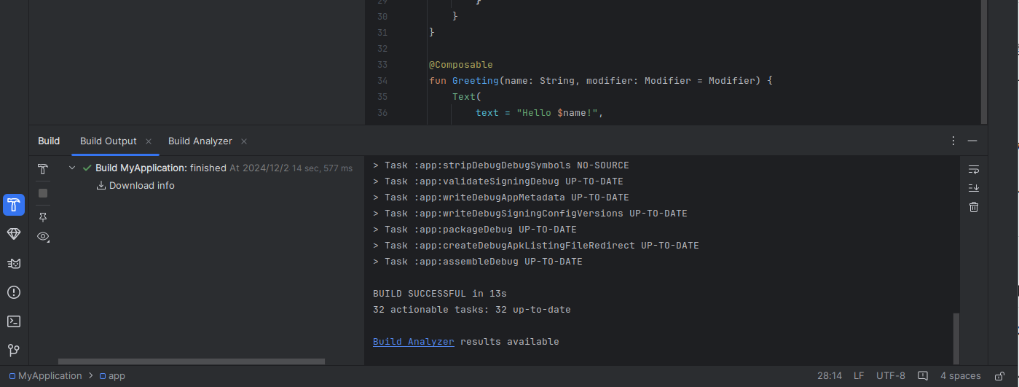
Task: Close the Build Analyzer tab
Action: coord(244,141)
